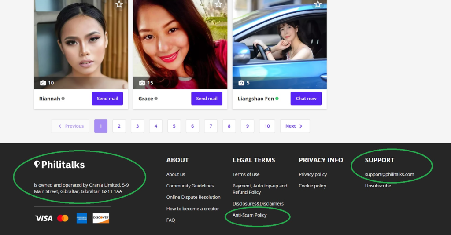Open the Cookie policy link
451x235 pixels.
point(312,186)
